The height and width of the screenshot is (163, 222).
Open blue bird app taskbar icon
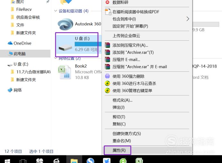click(x=107, y=160)
